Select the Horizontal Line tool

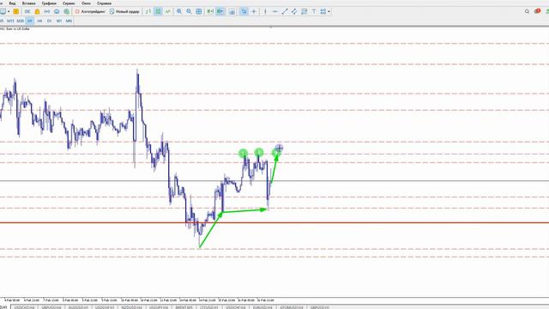274,11
